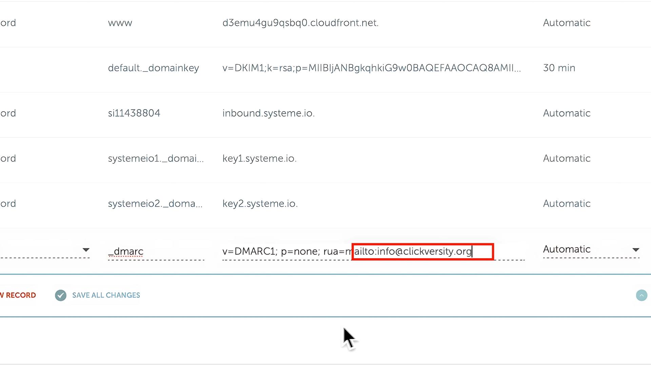The image size is (651, 366).
Task: Click the _dmarc host input field
Action: [x=156, y=252]
